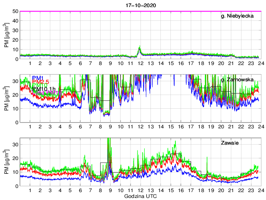Click the peak near hour 12 in top chart
This screenshot has height=200, width=266.
pos(140,48)
